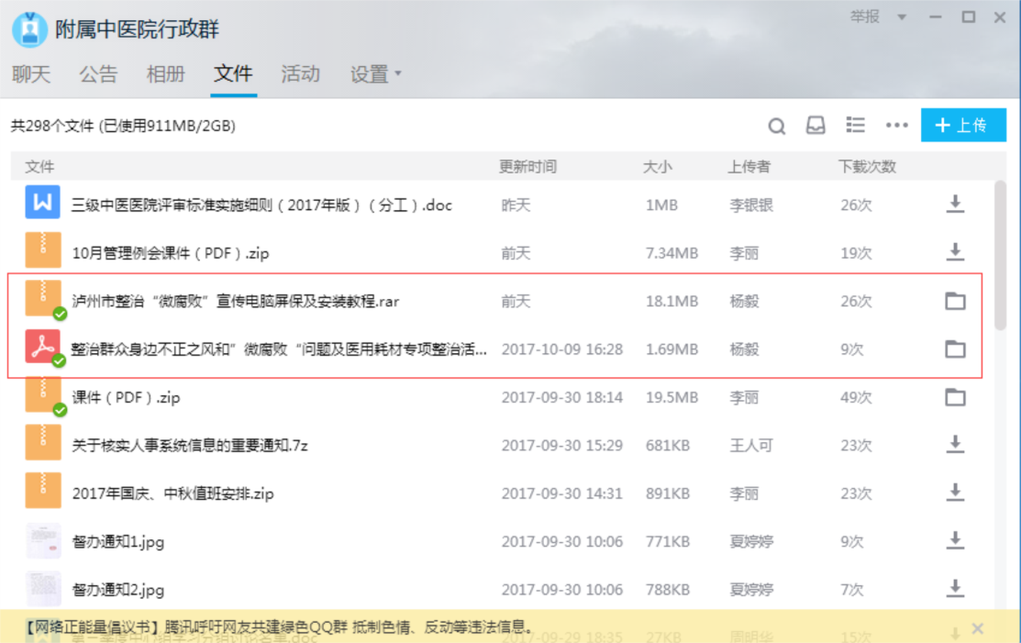Open the 相册 tab
This screenshot has height=643, width=1021.
[x=166, y=74]
